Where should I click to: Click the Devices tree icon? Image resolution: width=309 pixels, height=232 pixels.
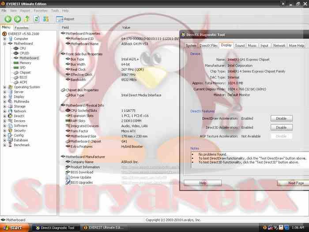coord(10,121)
